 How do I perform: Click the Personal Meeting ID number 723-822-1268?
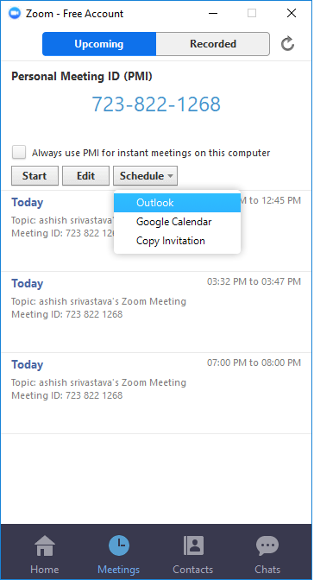click(156, 104)
